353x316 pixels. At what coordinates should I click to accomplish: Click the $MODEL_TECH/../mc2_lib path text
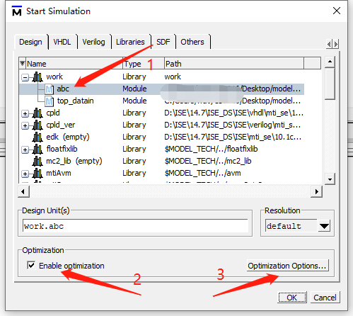208,161
